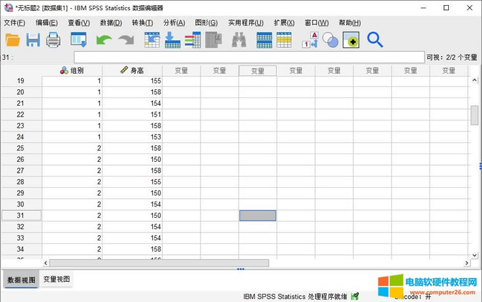
Task: Save the dataset with the floppy disk icon
Action: coord(33,40)
